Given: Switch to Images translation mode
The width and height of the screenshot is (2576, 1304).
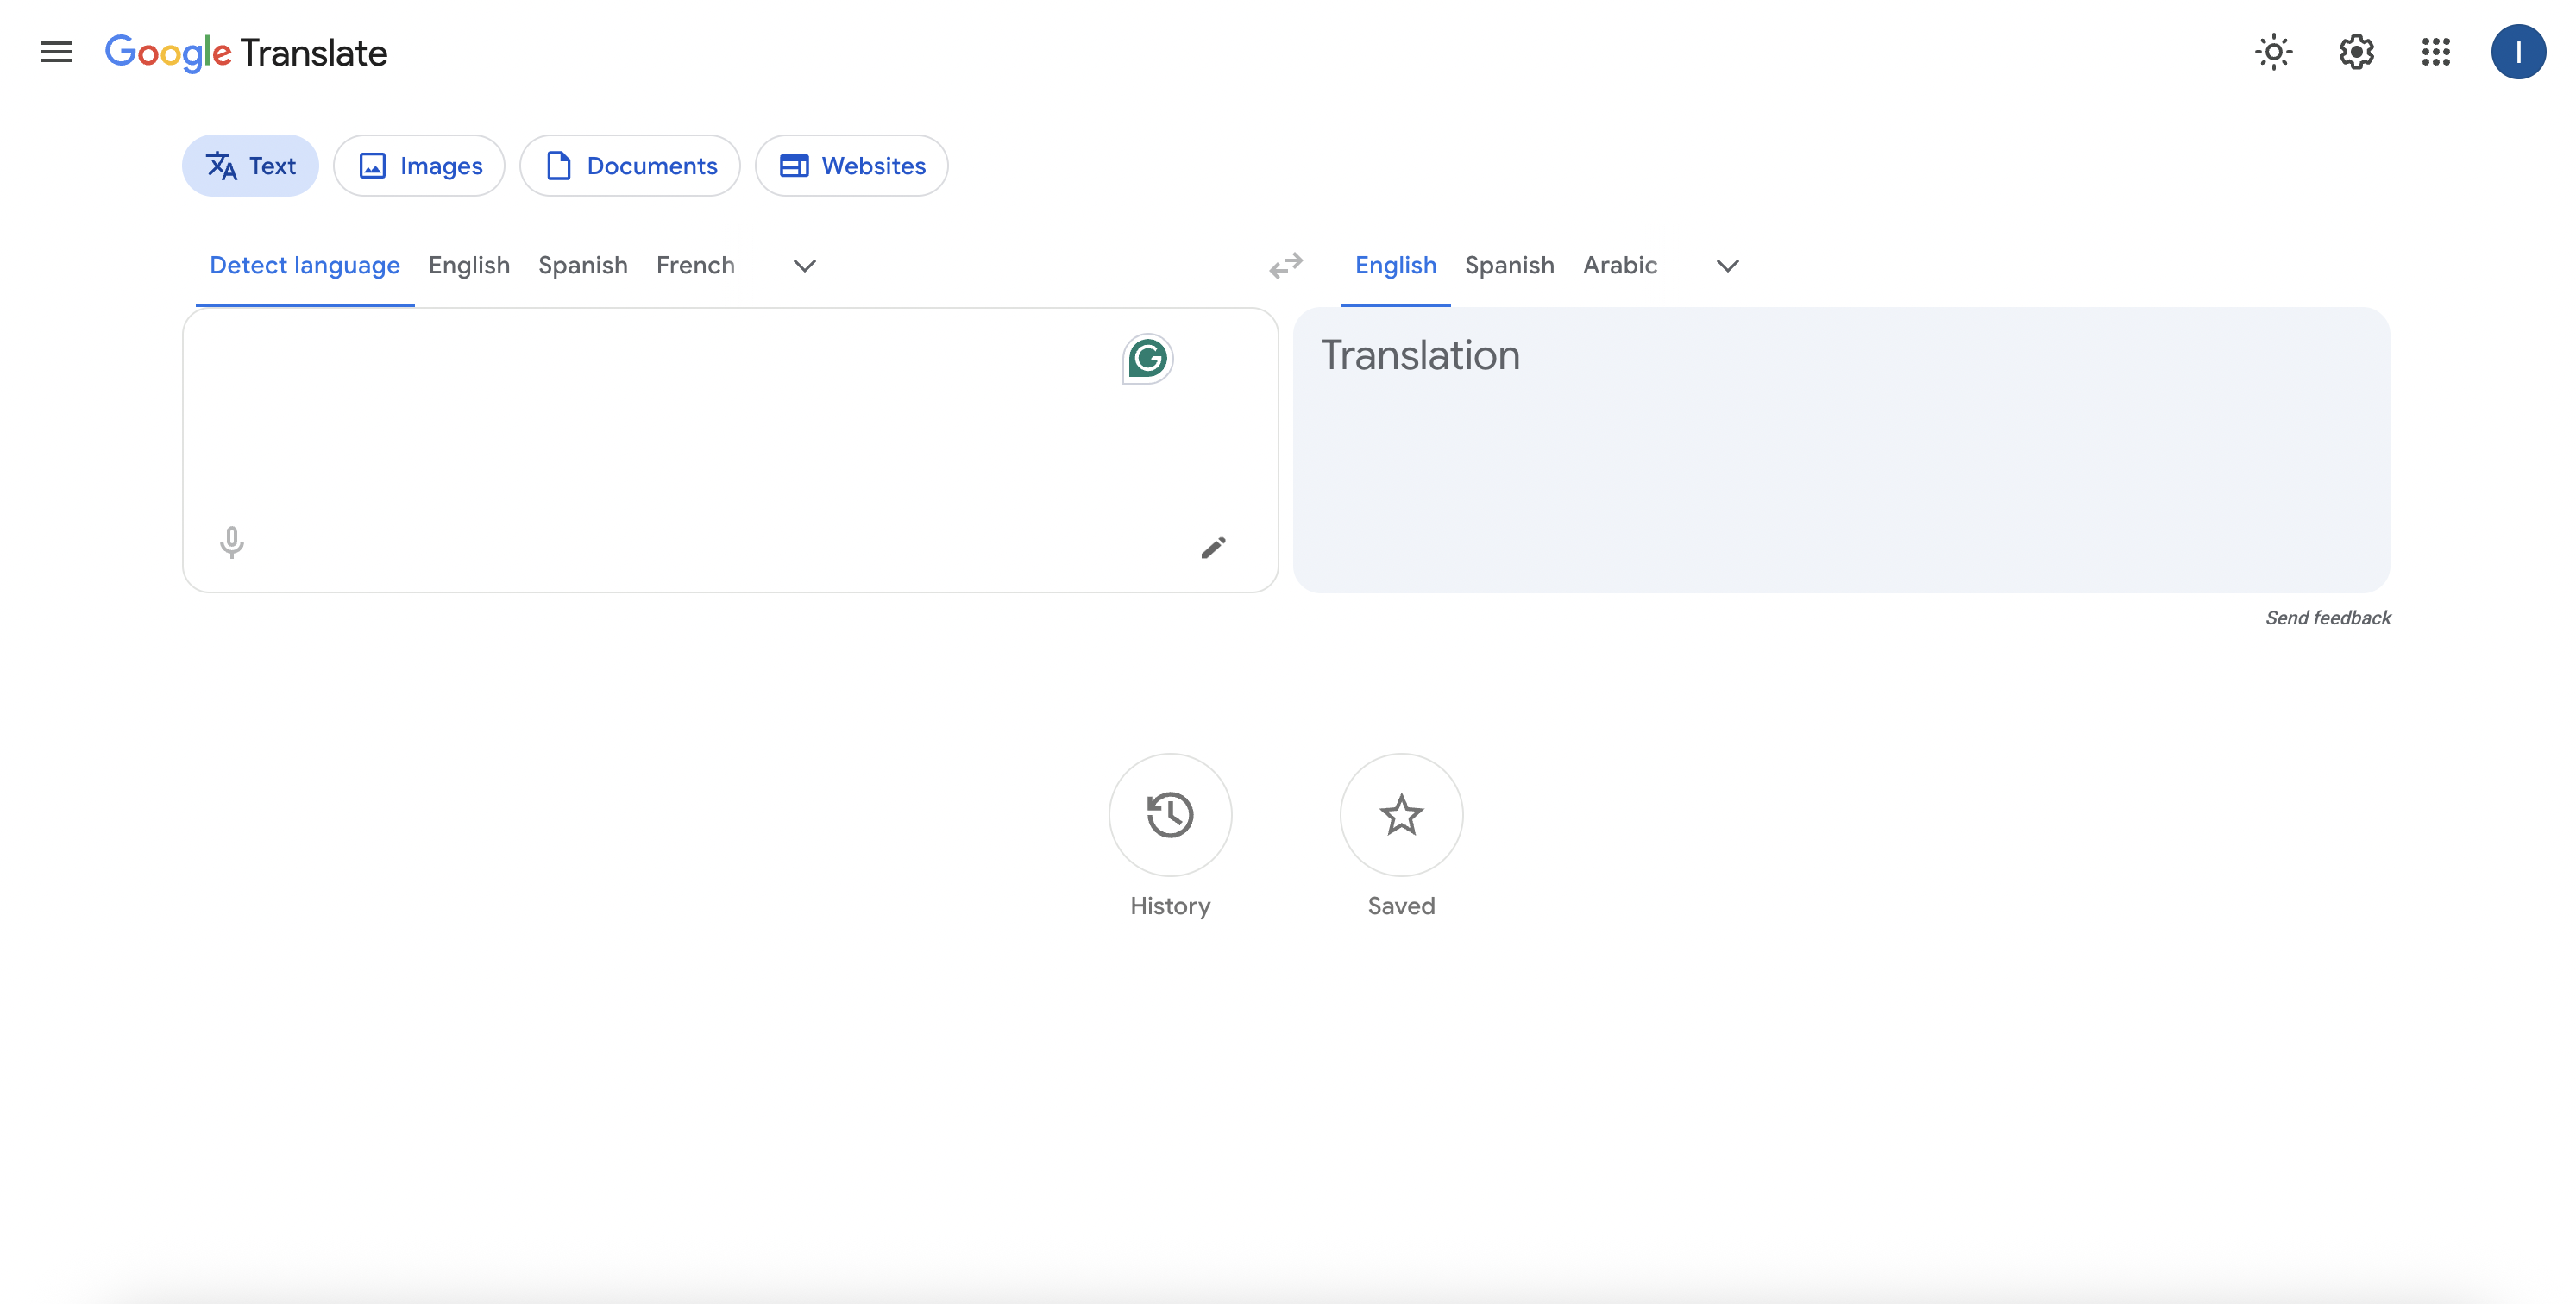Looking at the screenshot, I should [420, 166].
